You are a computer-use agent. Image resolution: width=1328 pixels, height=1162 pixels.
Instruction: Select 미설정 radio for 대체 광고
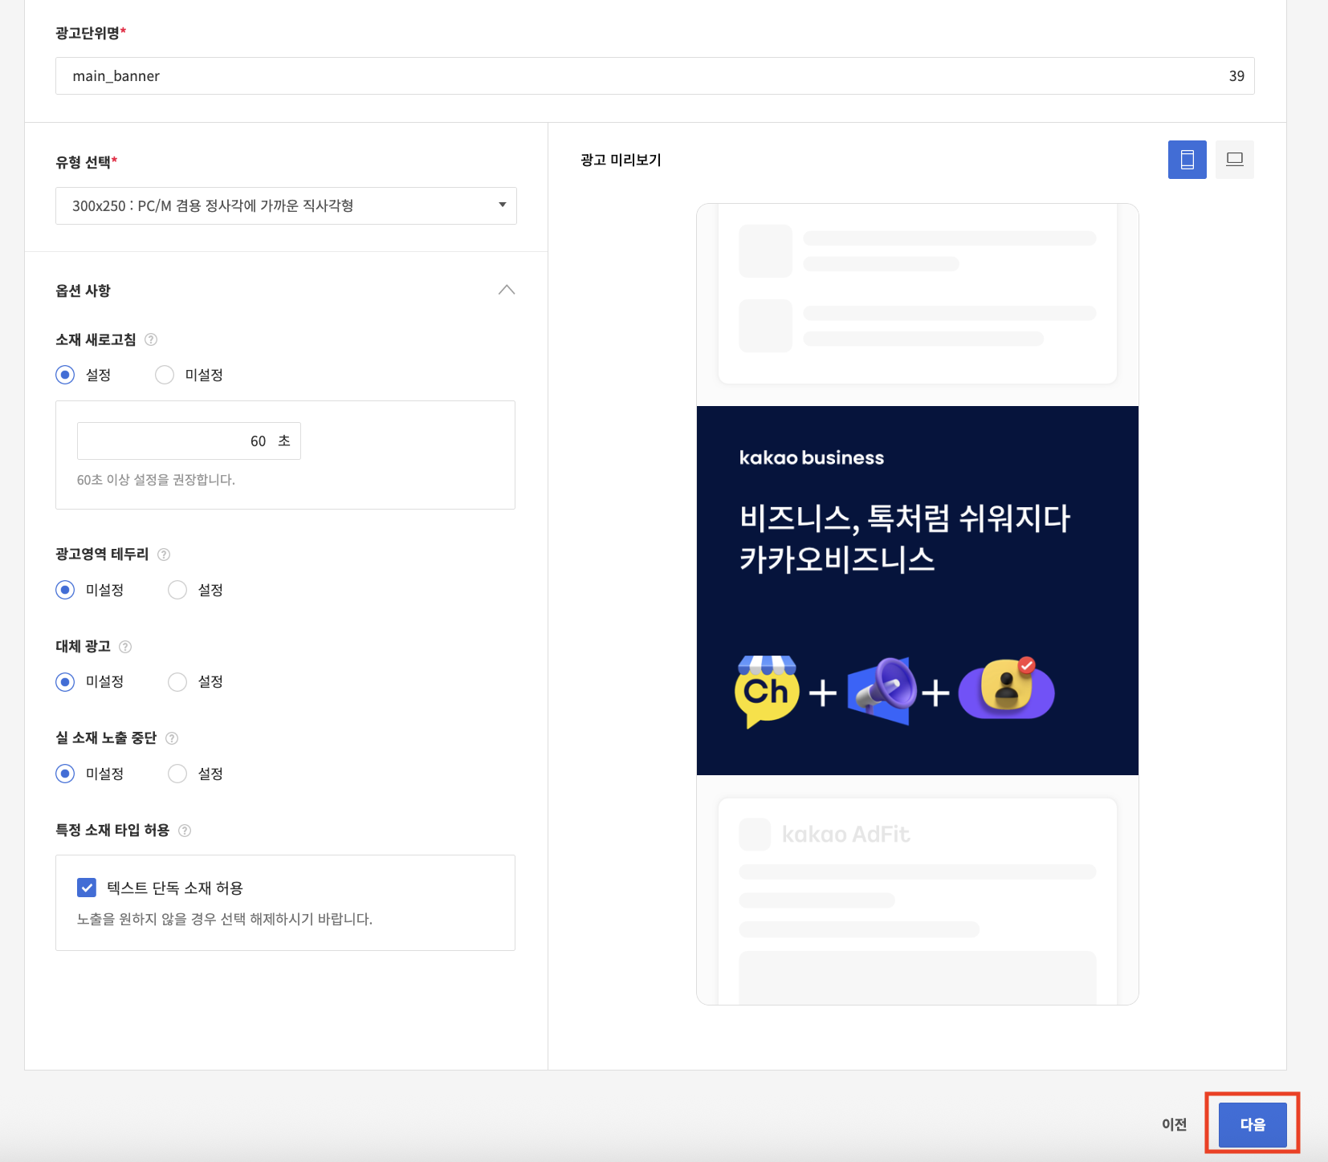point(65,681)
